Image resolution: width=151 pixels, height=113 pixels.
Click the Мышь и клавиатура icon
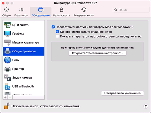pyautogui.click(x=8, y=42)
